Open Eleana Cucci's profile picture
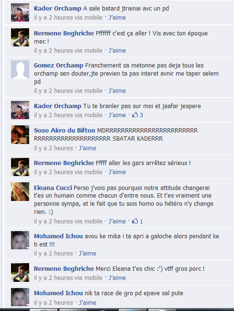234x311 pixels. [x=20, y=191]
